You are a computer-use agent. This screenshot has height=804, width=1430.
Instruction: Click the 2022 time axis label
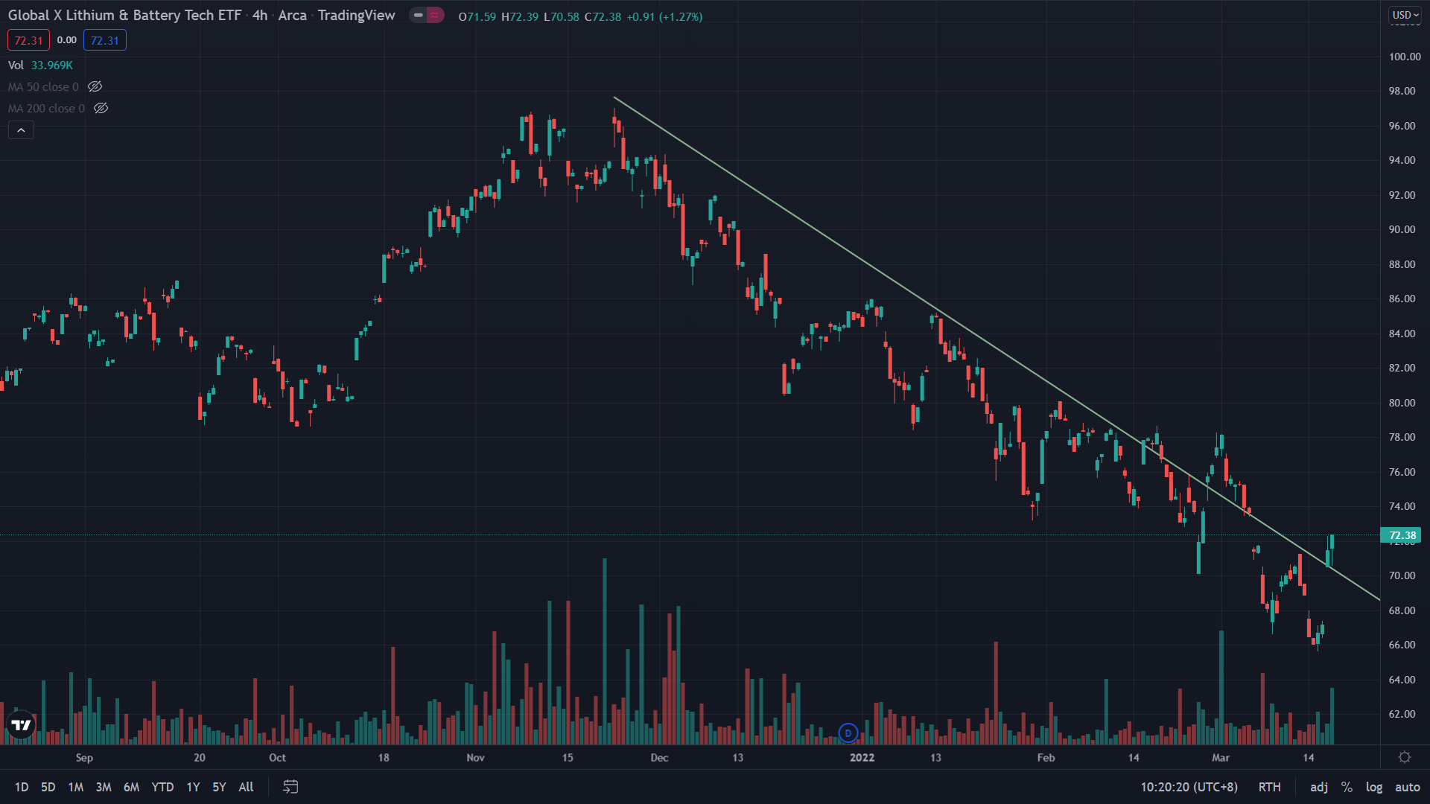(862, 758)
